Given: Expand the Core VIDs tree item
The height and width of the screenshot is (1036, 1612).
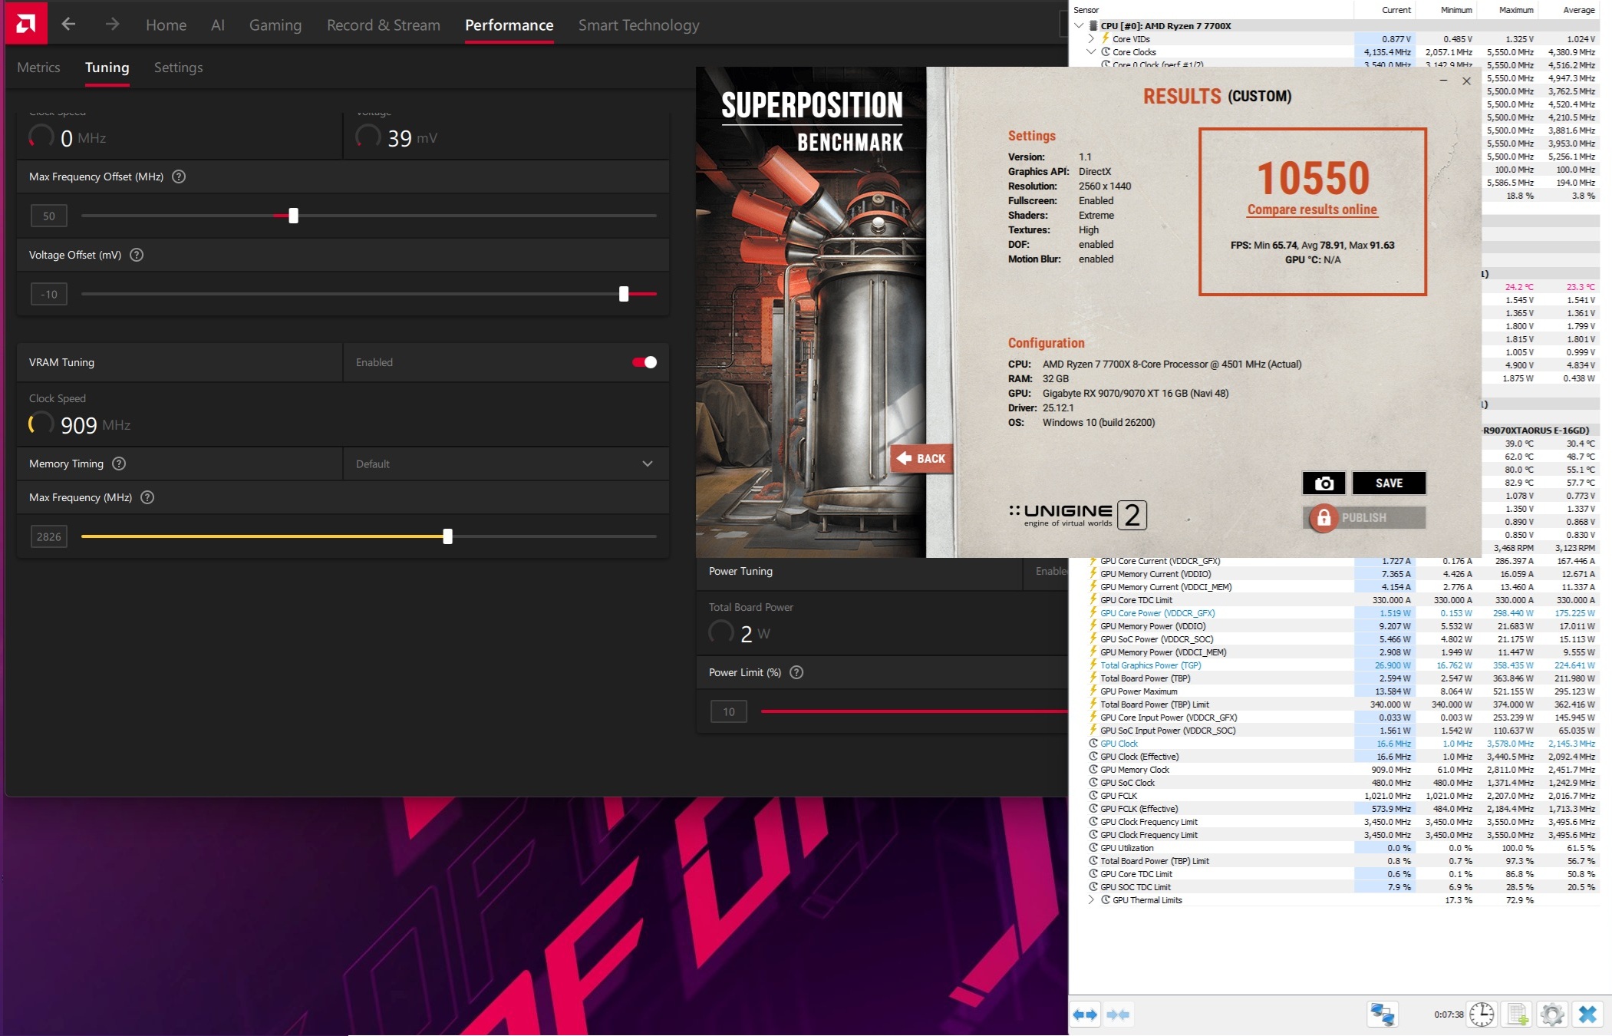Looking at the screenshot, I should tap(1091, 38).
